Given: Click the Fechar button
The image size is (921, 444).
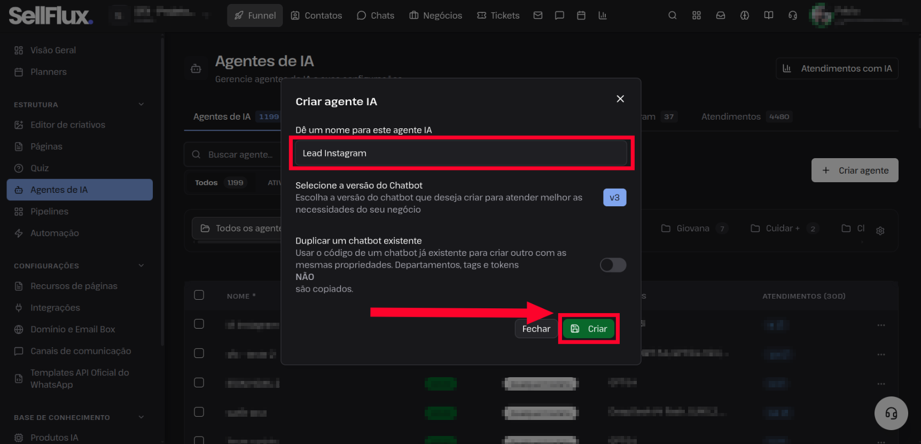Looking at the screenshot, I should tap(536, 329).
